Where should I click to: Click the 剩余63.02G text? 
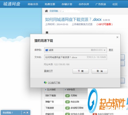[x=97, y=50]
